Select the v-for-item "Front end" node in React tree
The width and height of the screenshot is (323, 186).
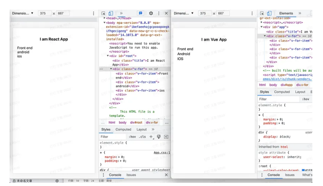click(142, 76)
